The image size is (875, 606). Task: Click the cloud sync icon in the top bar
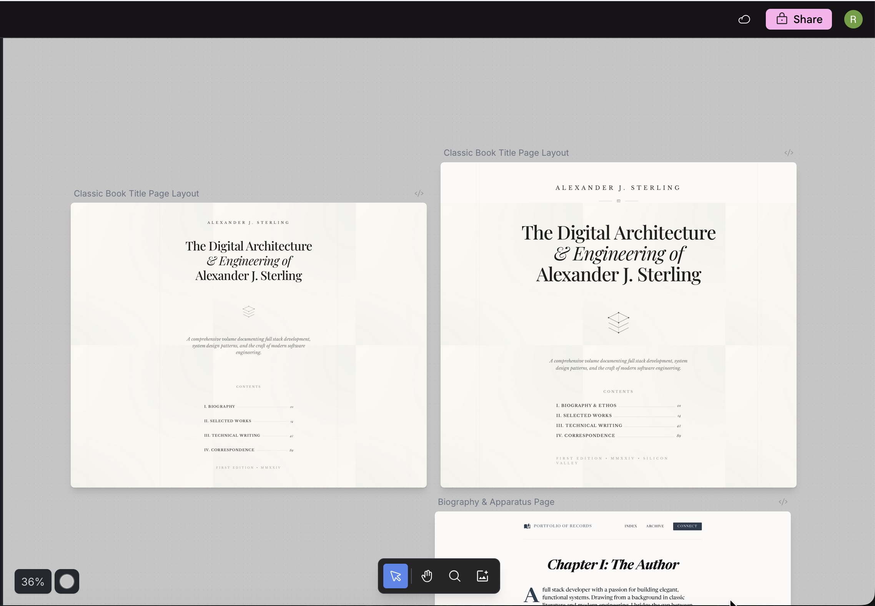click(x=744, y=19)
